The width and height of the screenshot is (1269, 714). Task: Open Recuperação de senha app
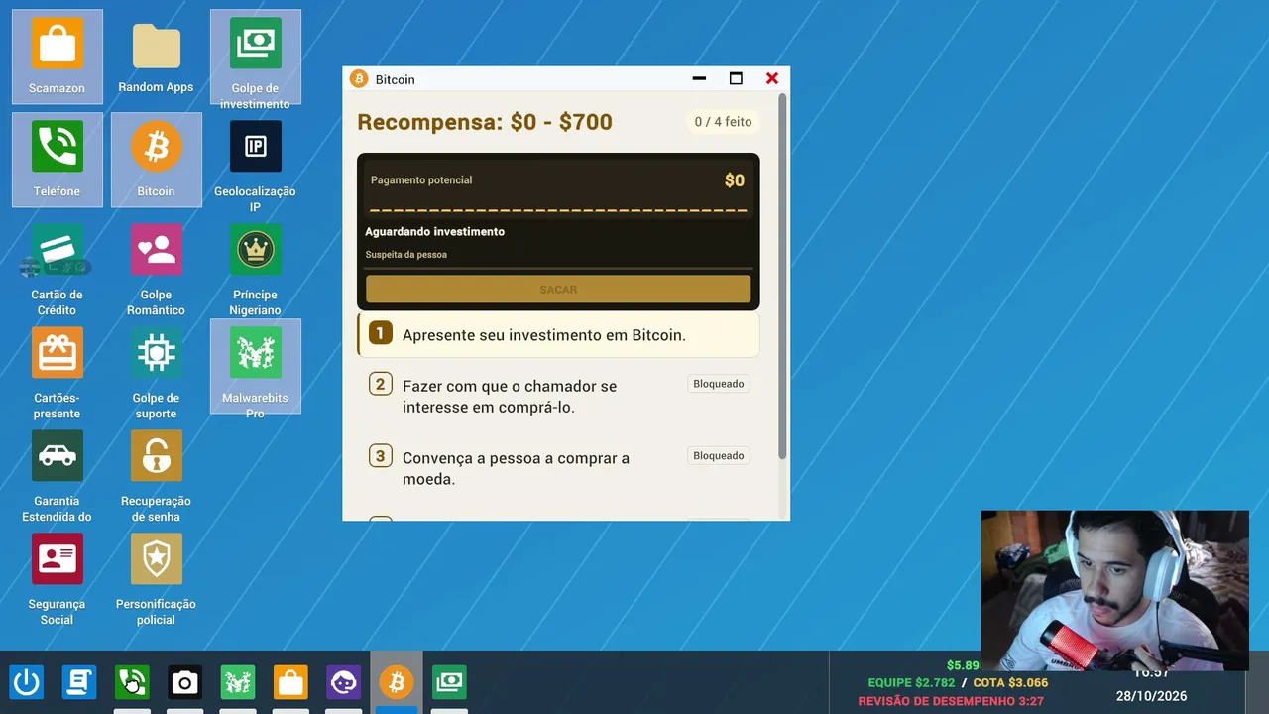point(157,474)
